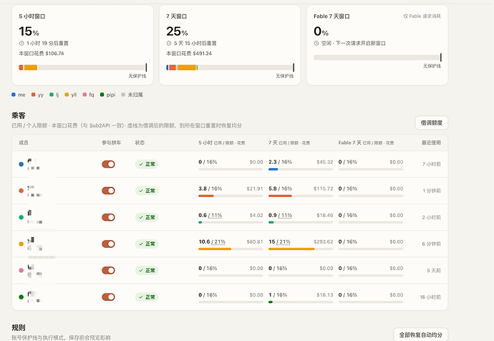Click the 5小时窗口 usage progress bar
The width and height of the screenshot is (494, 341).
click(82, 67)
